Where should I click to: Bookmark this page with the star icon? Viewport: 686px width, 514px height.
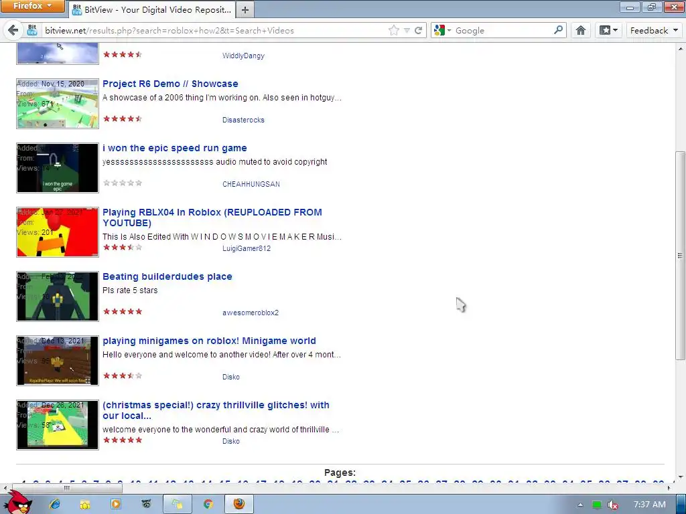(x=394, y=30)
